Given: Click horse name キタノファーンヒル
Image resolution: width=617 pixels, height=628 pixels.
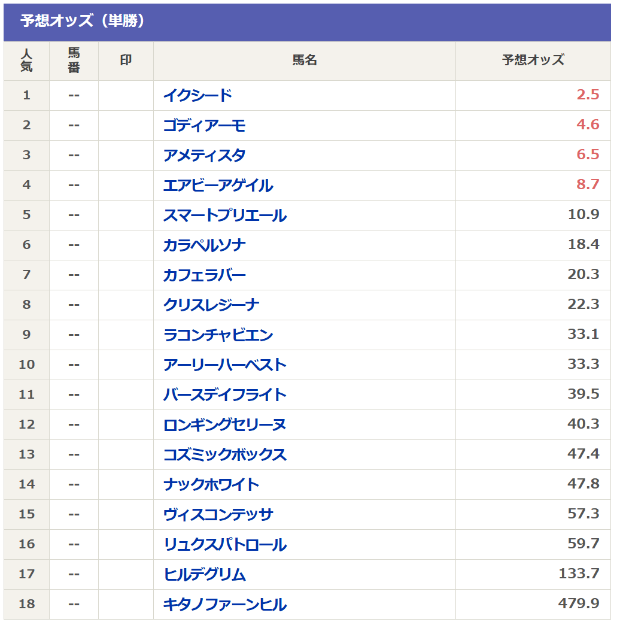Looking at the screenshot, I should pos(224,604).
